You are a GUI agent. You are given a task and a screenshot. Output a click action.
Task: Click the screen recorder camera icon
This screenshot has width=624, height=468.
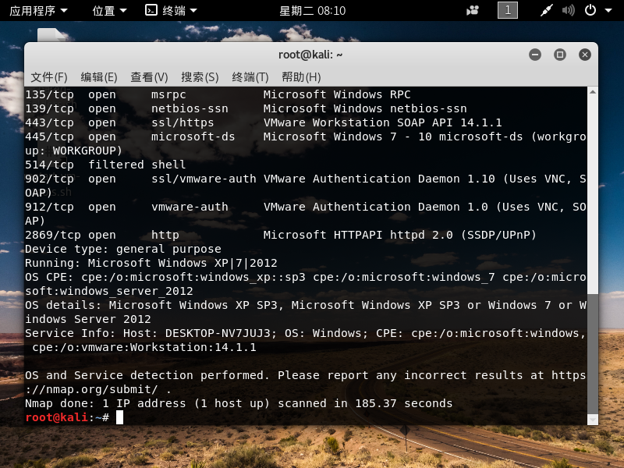pos(473,10)
